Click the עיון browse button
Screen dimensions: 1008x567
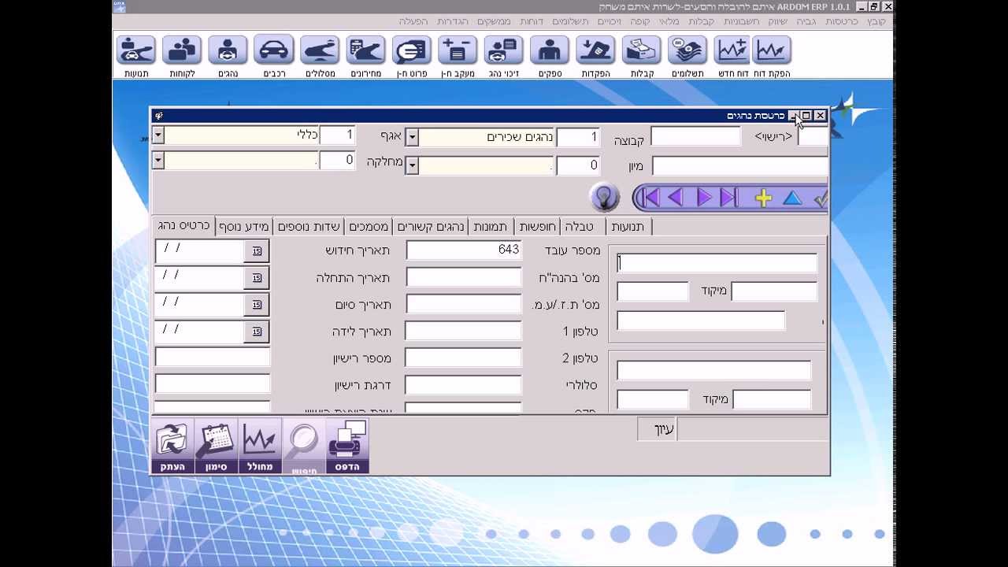pyautogui.click(x=657, y=429)
